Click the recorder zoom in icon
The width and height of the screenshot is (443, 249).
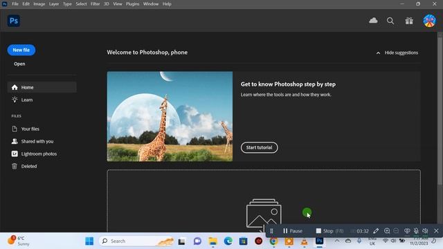pyautogui.click(x=387, y=231)
